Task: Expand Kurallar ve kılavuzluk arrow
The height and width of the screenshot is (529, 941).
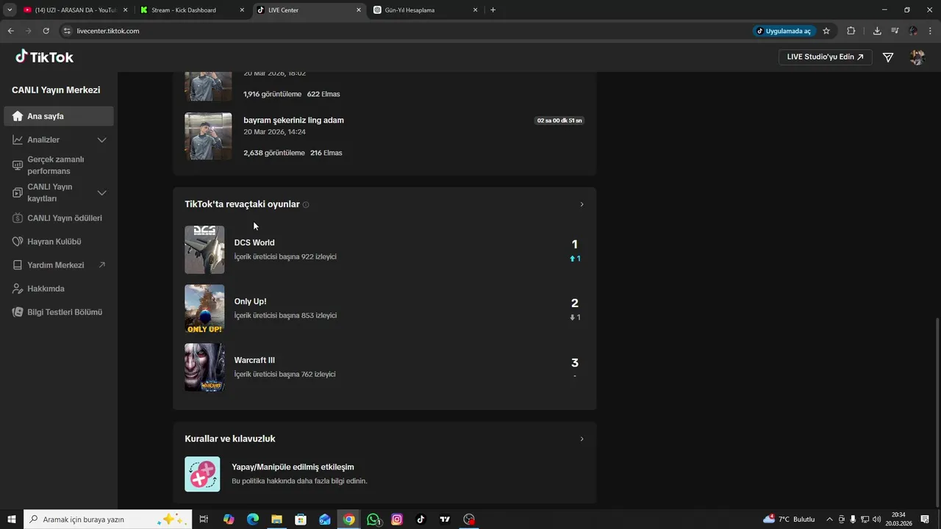Action: pyautogui.click(x=582, y=439)
